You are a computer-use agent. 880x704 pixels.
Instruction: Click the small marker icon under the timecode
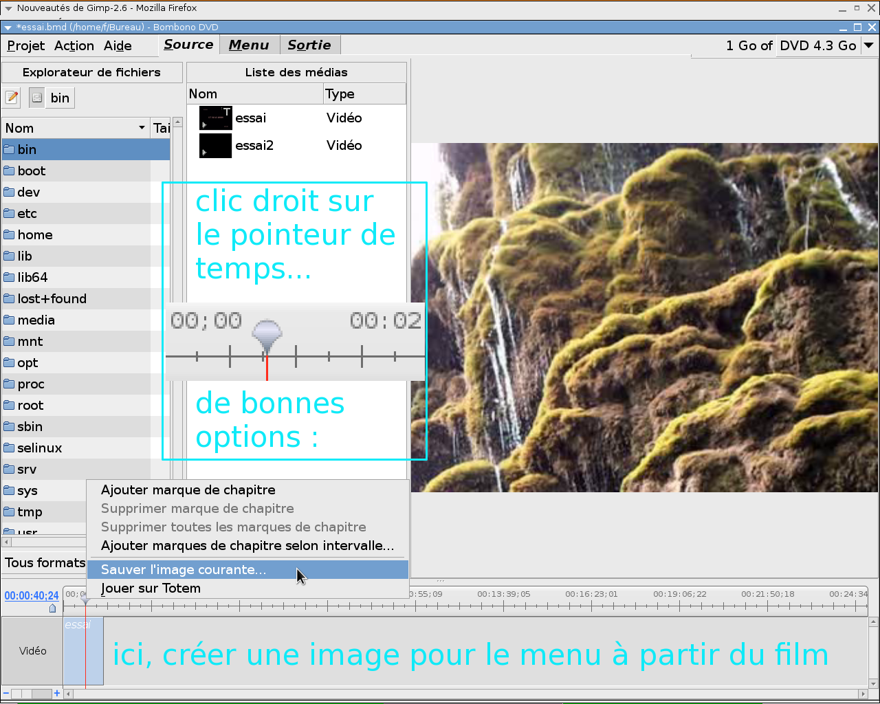52,608
